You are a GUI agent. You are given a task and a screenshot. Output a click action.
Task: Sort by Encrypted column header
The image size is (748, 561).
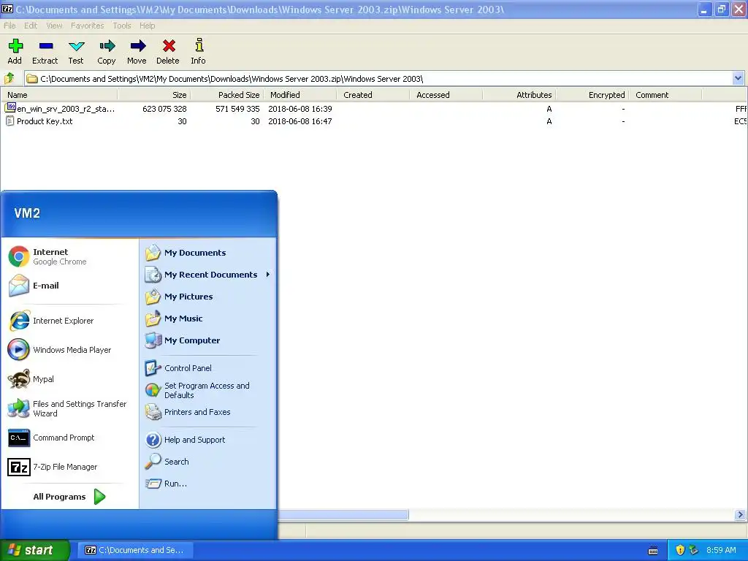point(592,95)
